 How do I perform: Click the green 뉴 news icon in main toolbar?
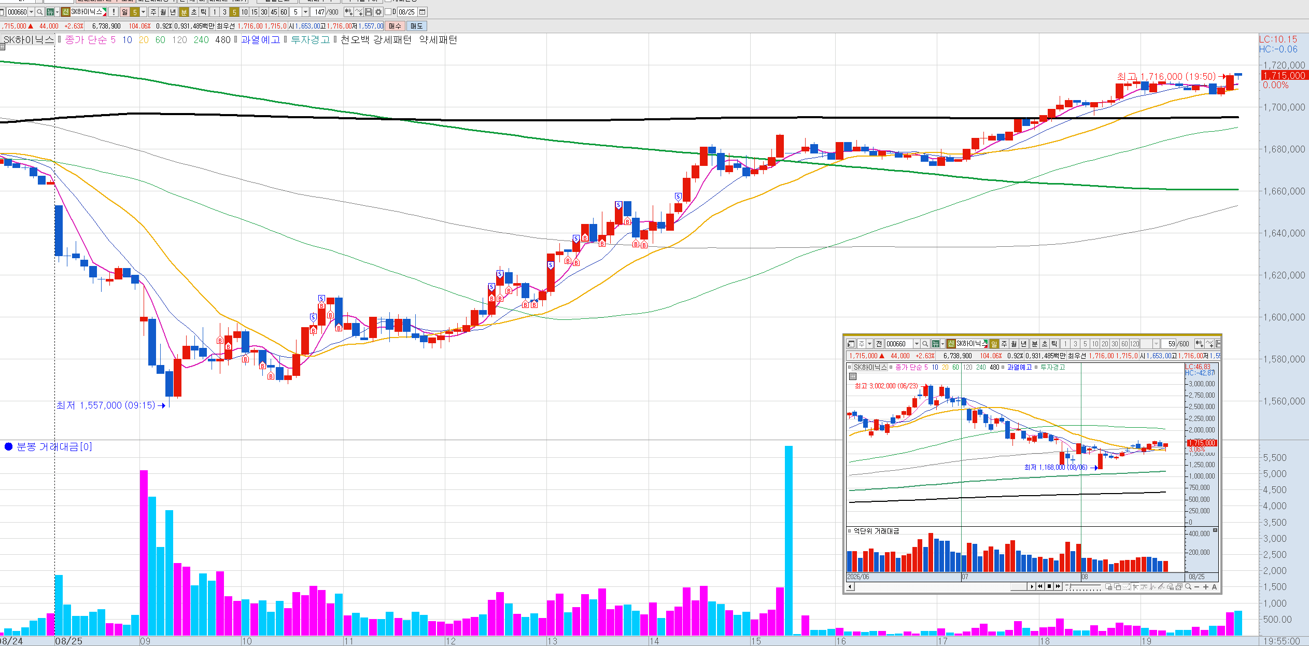point(50,12)
